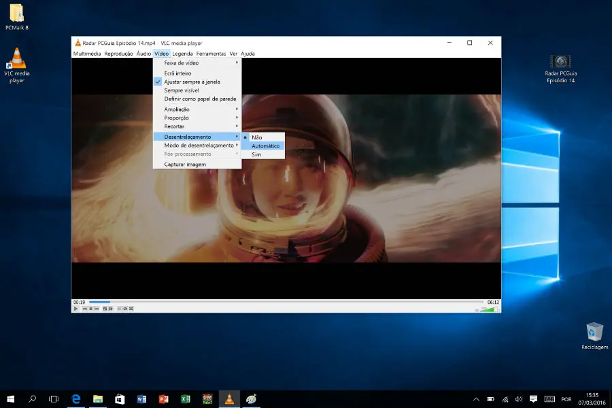This screenshot has width=612, height=408.
Task: Select the Radar PCGuia Episódio 14 desktop file
Action: (x=560, y=69)
